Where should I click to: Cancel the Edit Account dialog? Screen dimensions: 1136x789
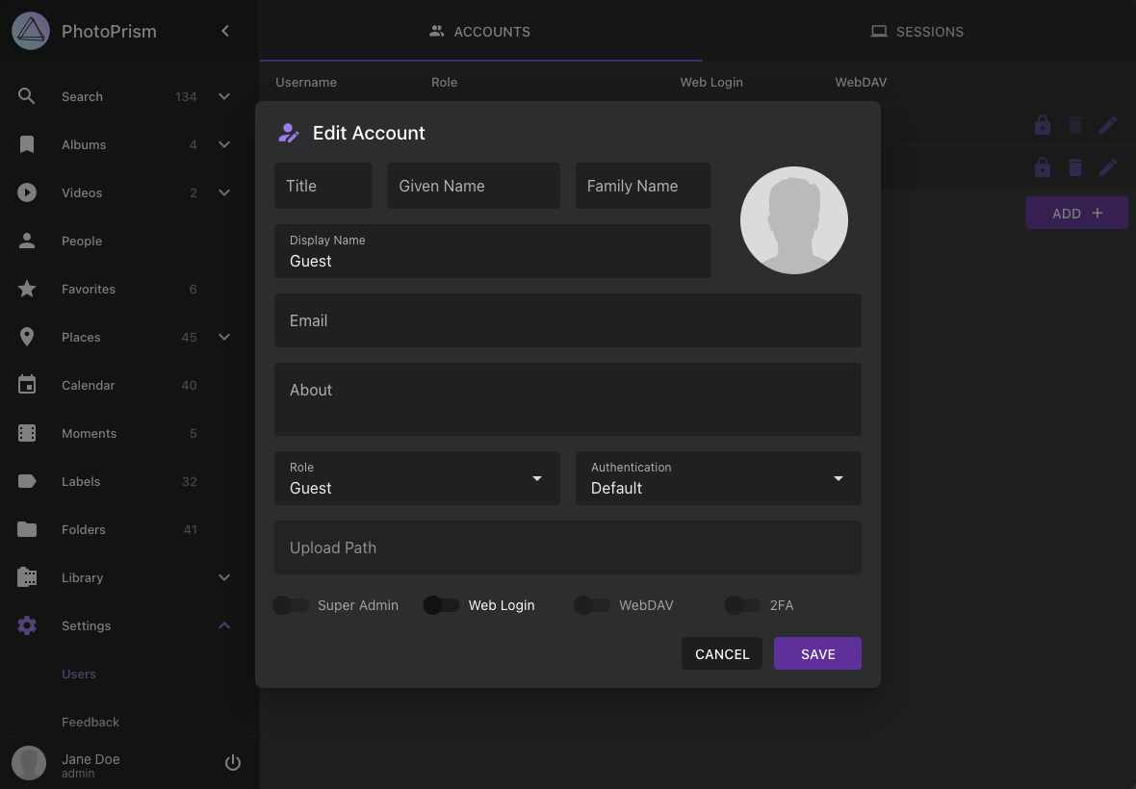pos(722,653)
